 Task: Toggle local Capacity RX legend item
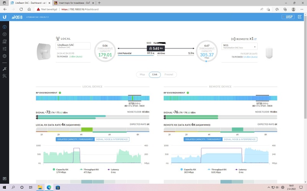(x=61, y=171)
